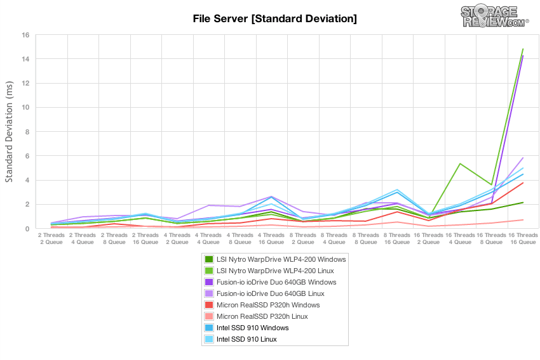
Task: Click x-axis label 8 Threads 8 Queue
Action: 366,239
